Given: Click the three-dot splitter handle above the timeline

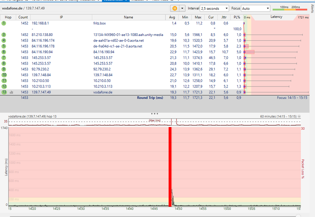Looking at the screenshot, I should tap(155, 114).
